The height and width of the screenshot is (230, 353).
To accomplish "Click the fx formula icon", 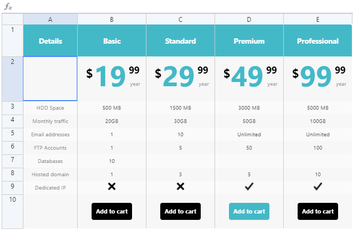I will point(8,7).
